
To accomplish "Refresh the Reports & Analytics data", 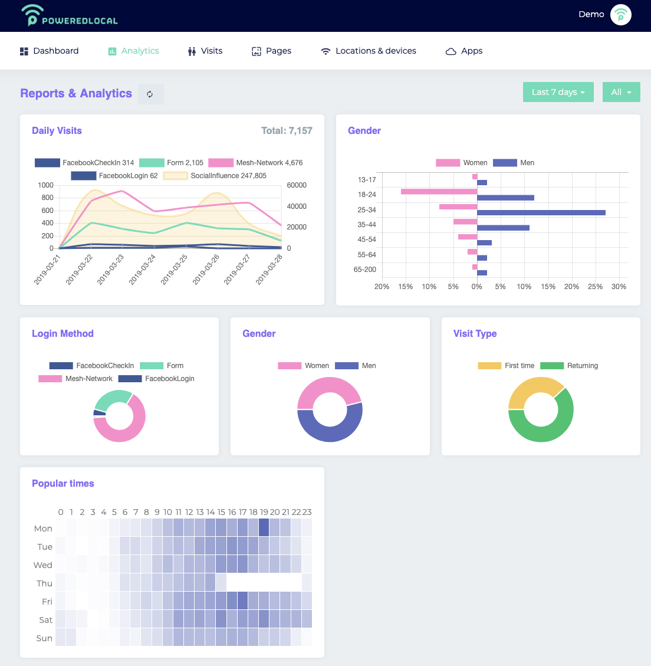I will click(150, 94).
